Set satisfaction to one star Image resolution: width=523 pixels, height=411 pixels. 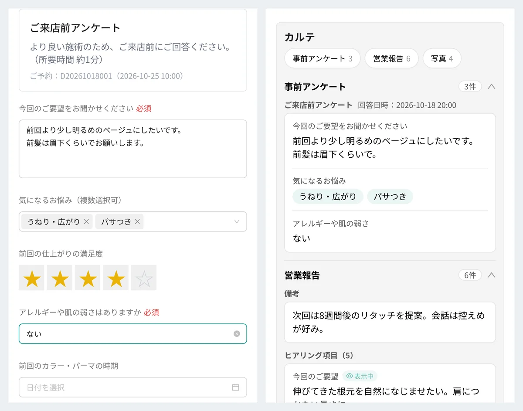(31, 278)
